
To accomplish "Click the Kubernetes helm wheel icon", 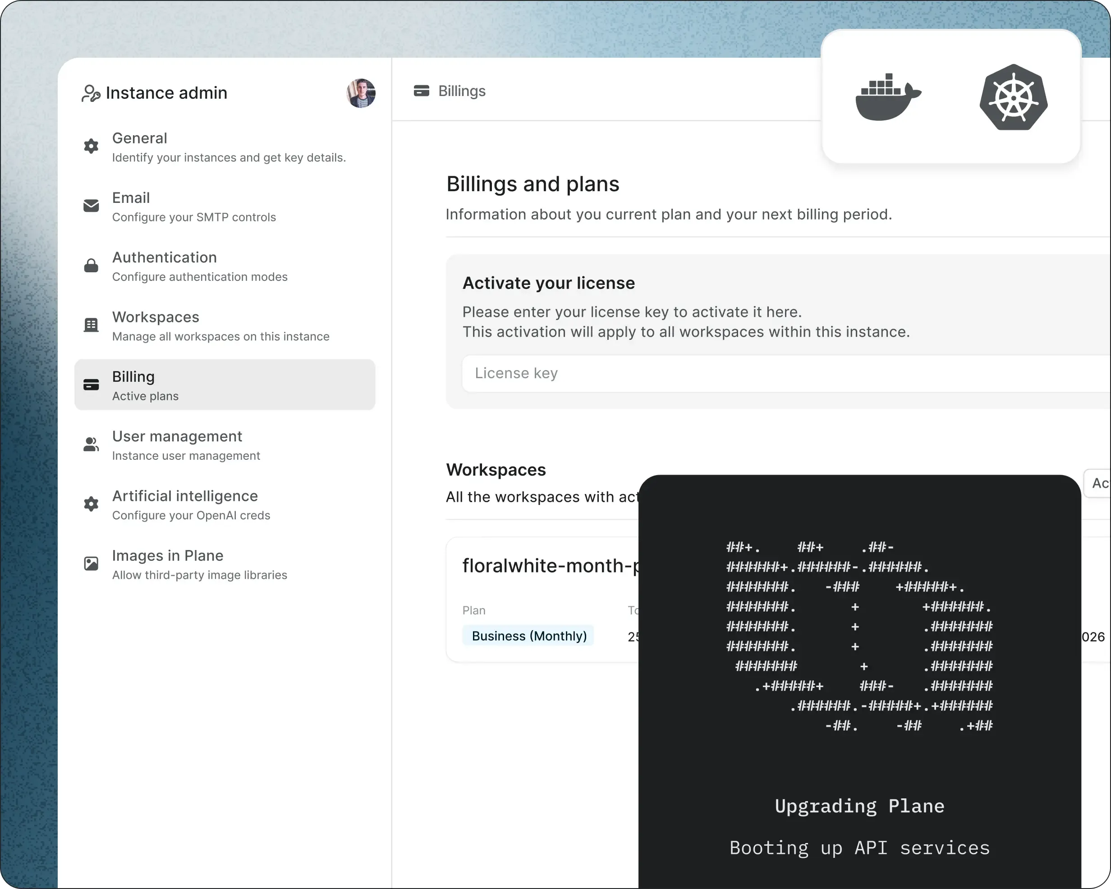I will [1013, 97].
